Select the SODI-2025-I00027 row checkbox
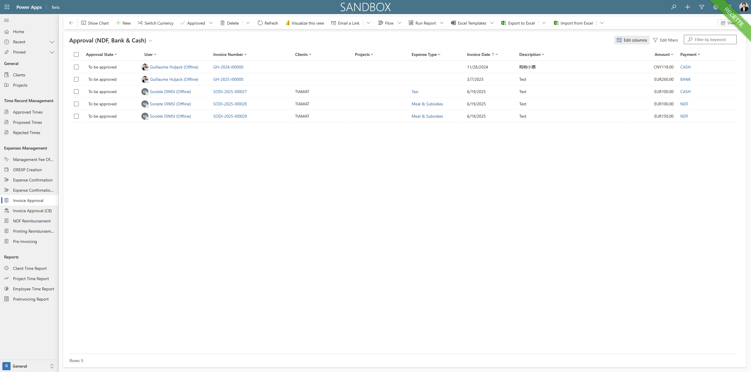This screenshot has height=372, width=751. click(x=76, y=92)
